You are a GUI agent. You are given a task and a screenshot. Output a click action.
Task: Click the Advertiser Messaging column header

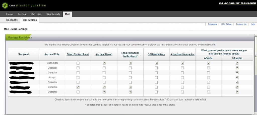[182, 54]
